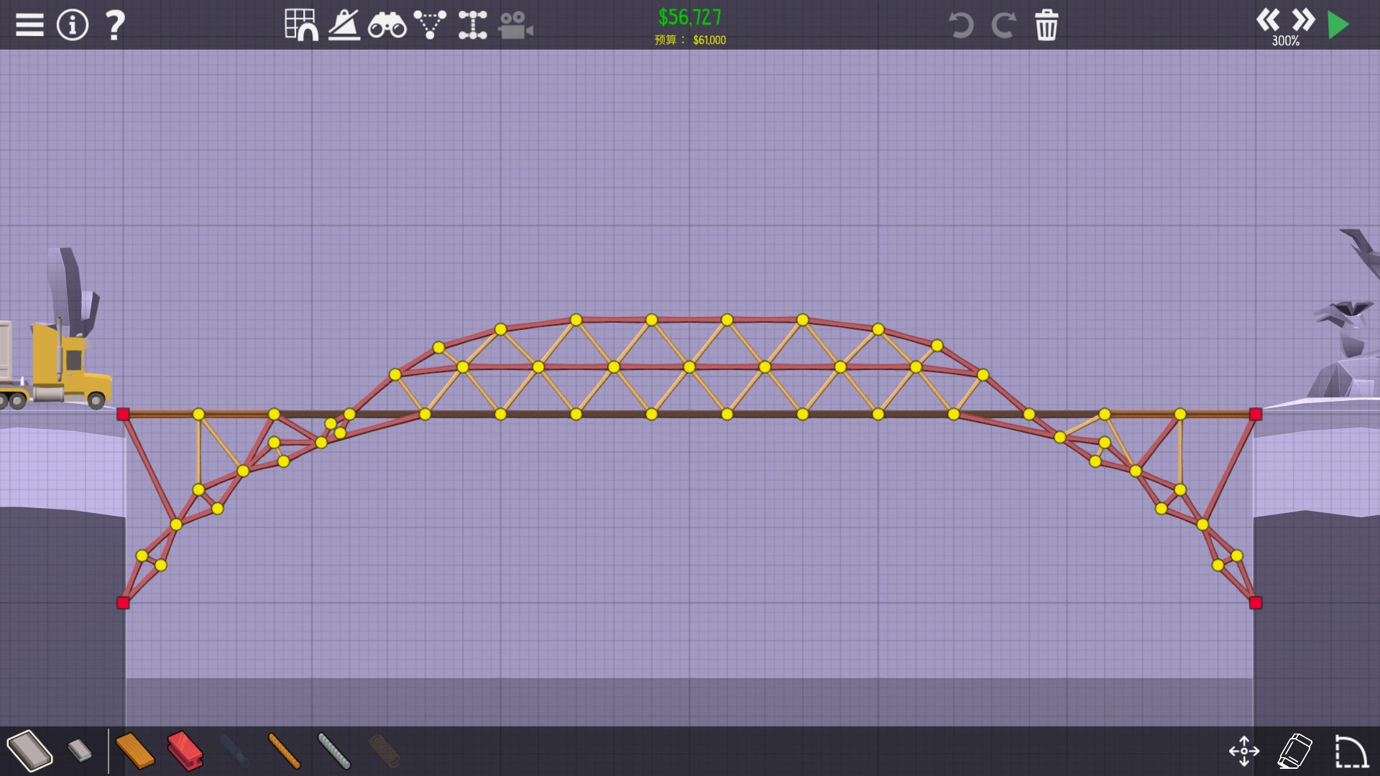Toggle the triangle truss tracing tool
The image size is (1380, 776).
(430, 25)
